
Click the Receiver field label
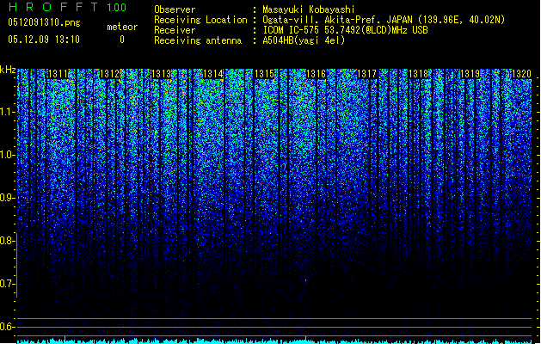click(175, 30)
